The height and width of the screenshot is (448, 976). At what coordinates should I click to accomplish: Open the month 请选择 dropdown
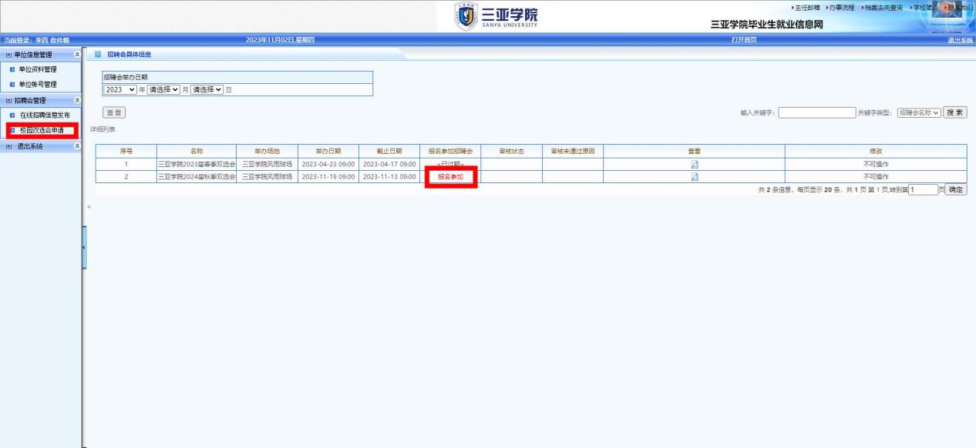pyautogui.click(x=163, y=89)
